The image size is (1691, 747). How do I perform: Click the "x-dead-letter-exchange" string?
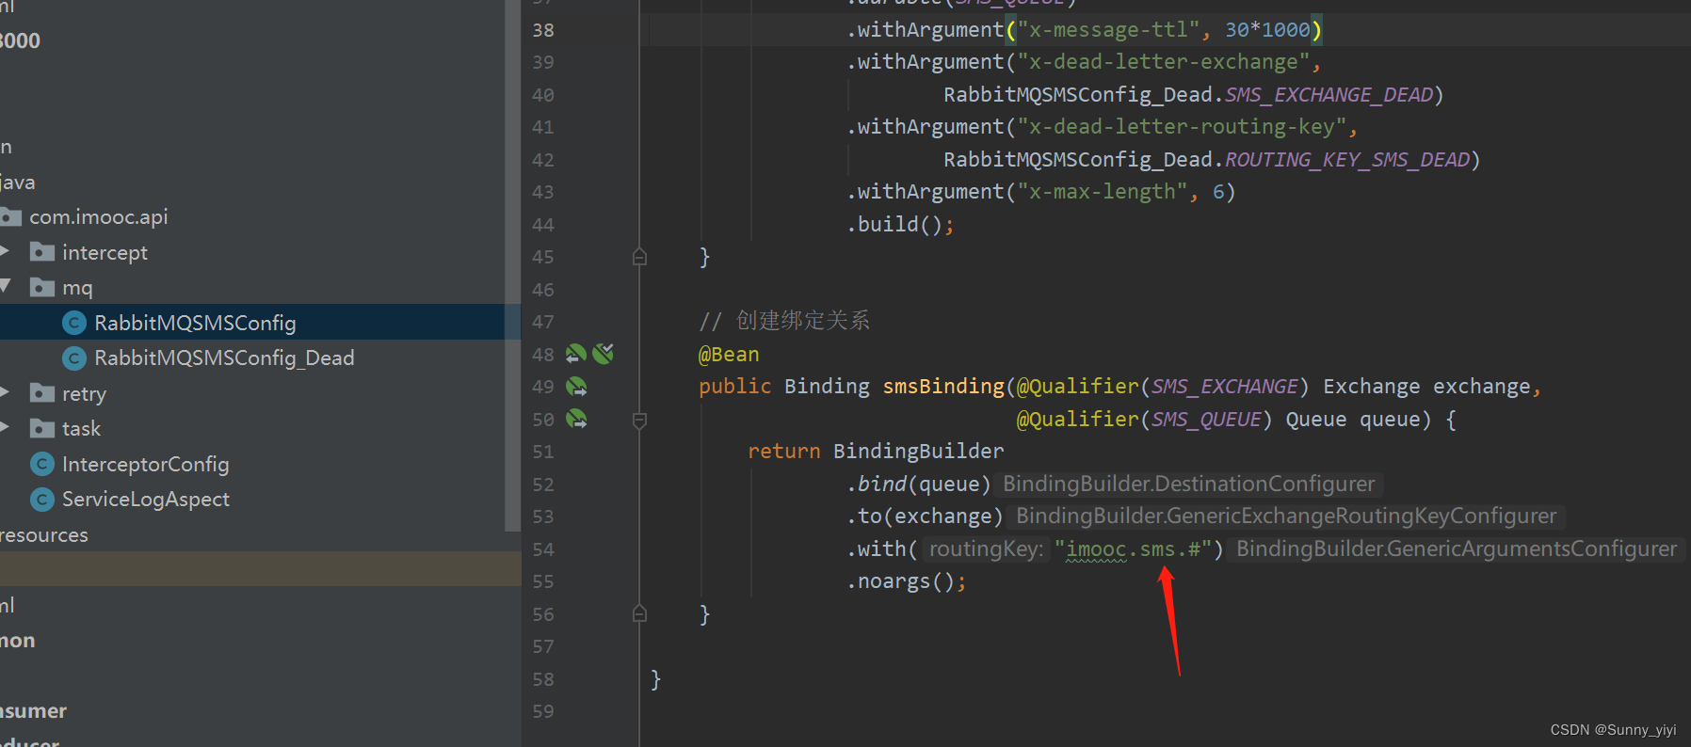[1163, 62]
